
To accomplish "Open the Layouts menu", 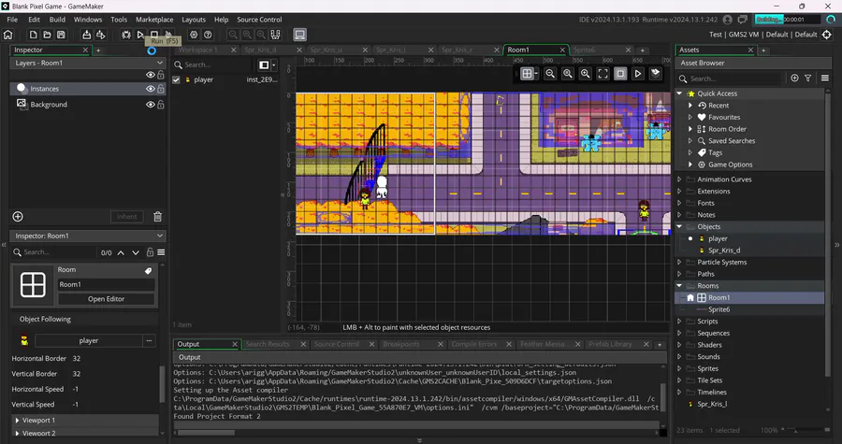I will [x=194, y=20].
